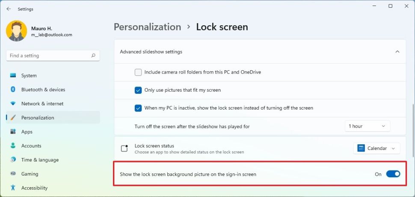Click the Gaming controller icon
Viewport: 415px width, 197px height.
point(13,174)
